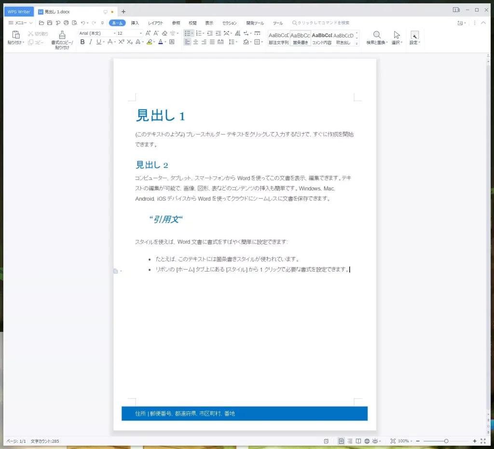This screenshot has height=449, width=494.
Task: Open the 挿入 ribbon tab
Action: 135,23
